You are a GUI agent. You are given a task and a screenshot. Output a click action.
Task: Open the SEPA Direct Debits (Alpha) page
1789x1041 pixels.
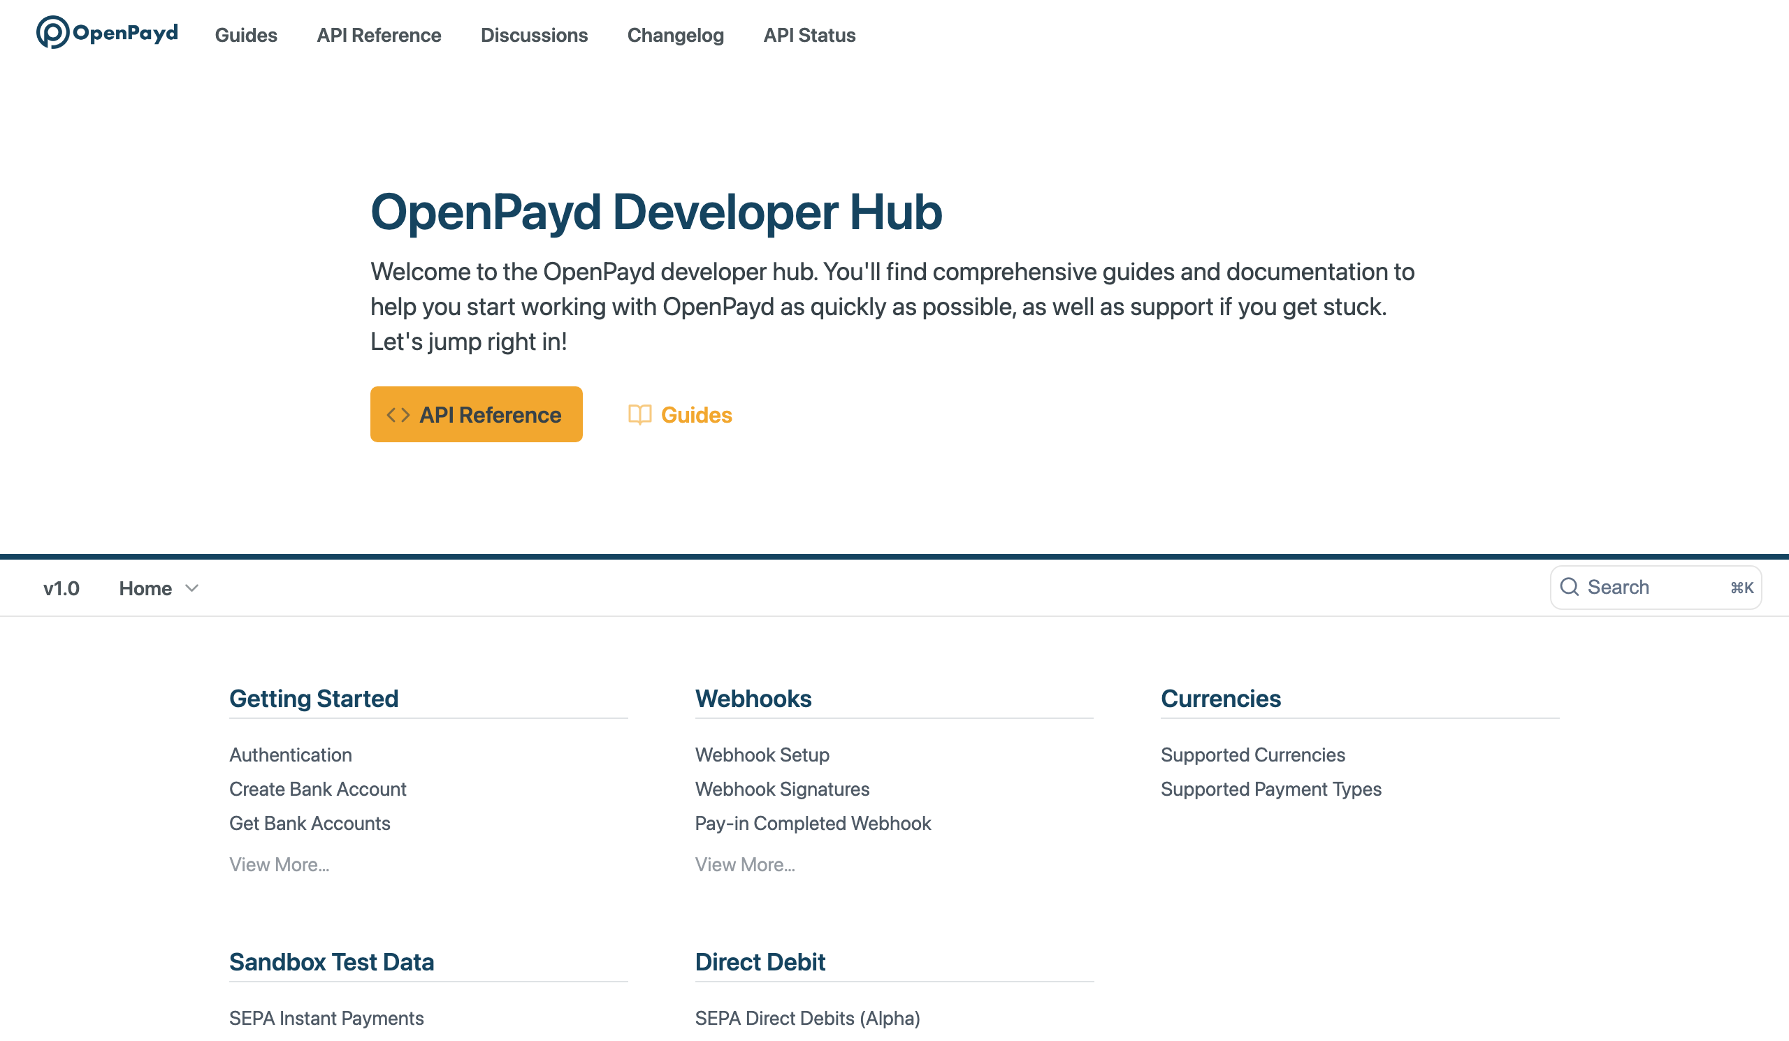point(807,1019)
